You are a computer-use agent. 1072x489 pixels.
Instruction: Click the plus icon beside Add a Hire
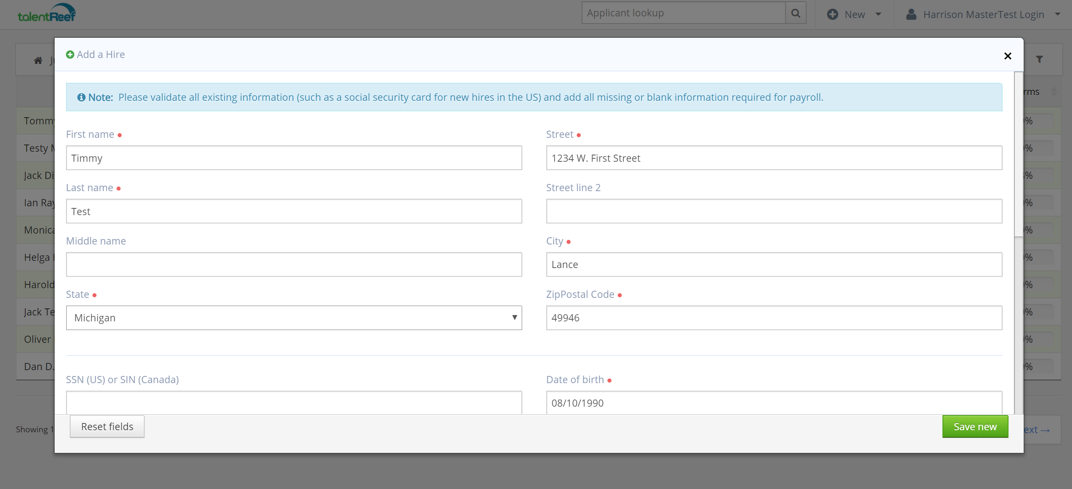[x=70, y=54]
